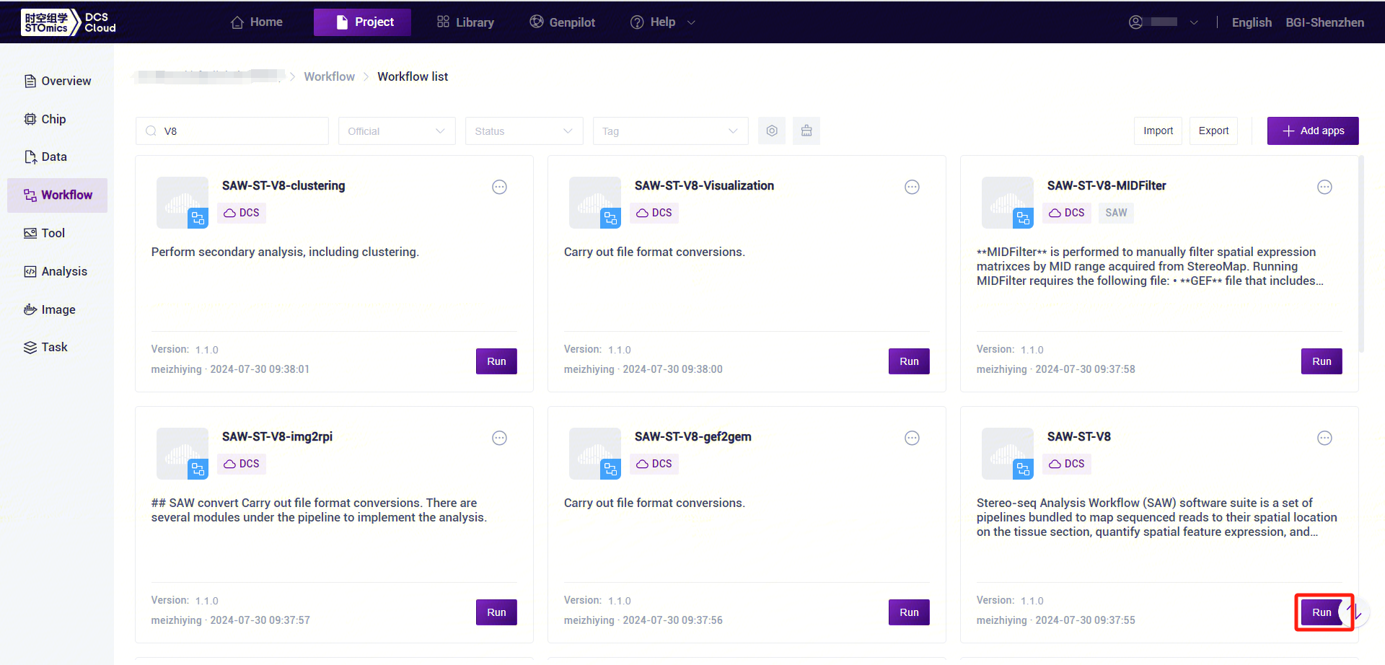Open more options for SAW-ST-V8-img2rpi
The height and width of the screenshot is (665, 1385).
click(x=499, y=438)
